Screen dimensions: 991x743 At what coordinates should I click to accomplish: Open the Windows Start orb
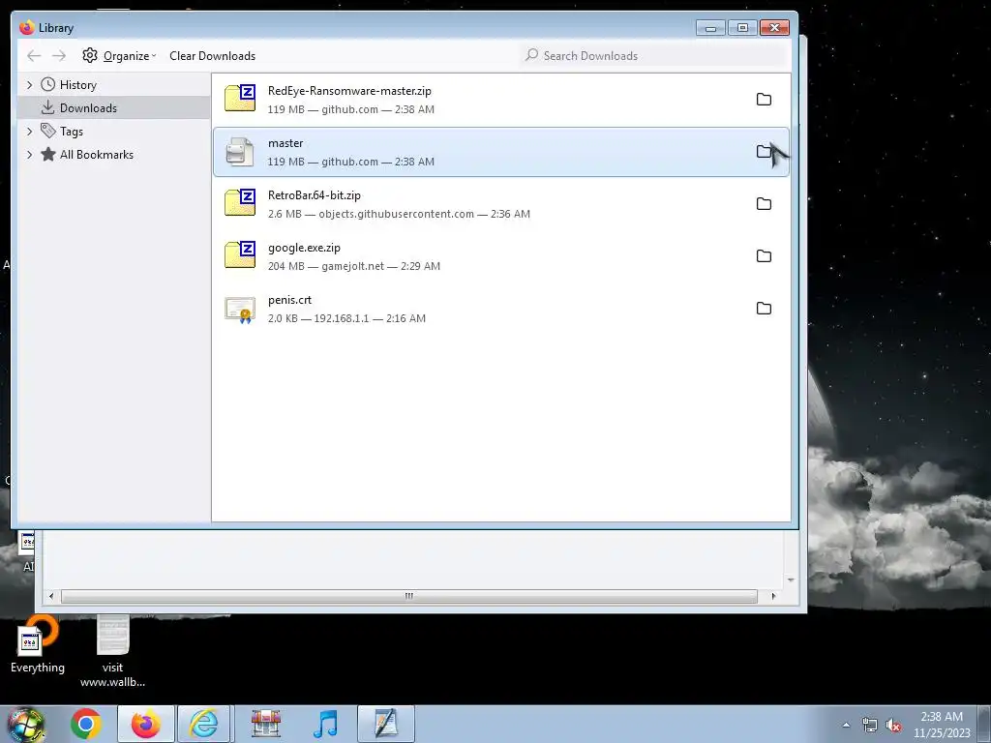coord(26,724)
